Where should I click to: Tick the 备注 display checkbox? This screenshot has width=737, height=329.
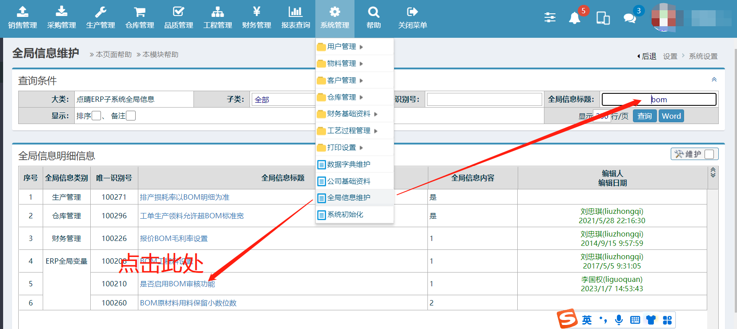(131, 116)
